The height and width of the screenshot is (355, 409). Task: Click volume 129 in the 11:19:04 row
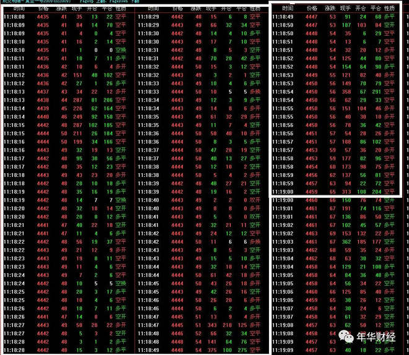tap(346, 267)
